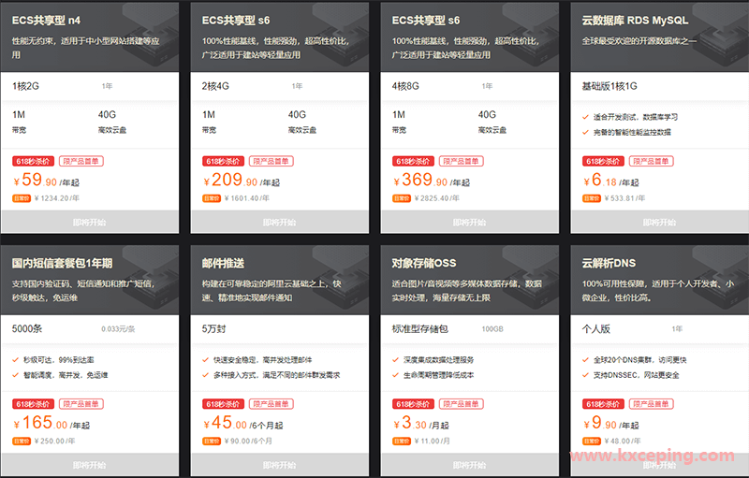Click 日常价 badge beside ¥533.81/年

592,198
